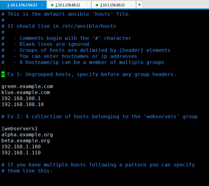Click the '[webservers]' group header
This screenshot has height=186, width=209.
19,128
